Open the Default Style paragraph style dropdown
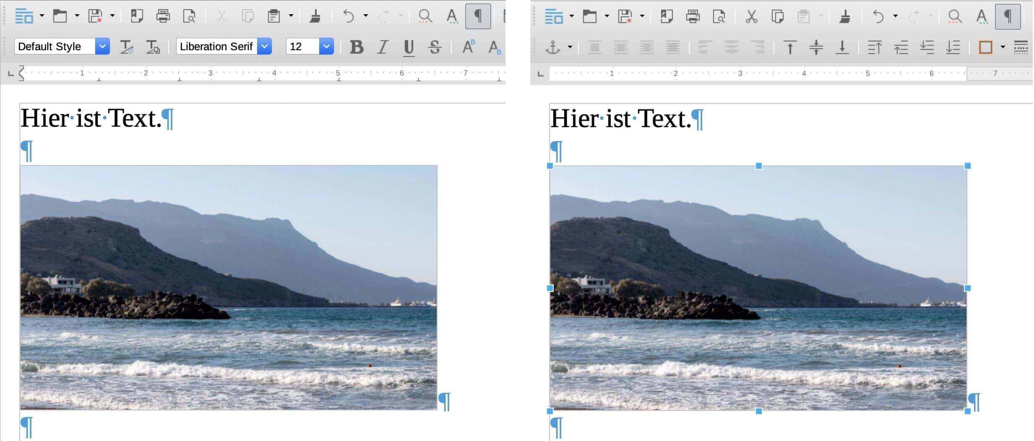 pos(102,46)
